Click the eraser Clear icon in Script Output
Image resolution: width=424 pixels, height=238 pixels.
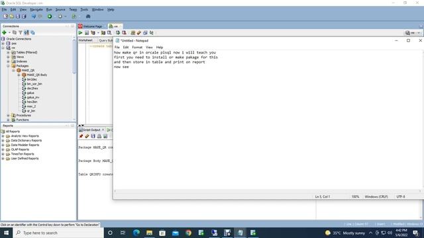pyautogui.click(x=87, y=136)
